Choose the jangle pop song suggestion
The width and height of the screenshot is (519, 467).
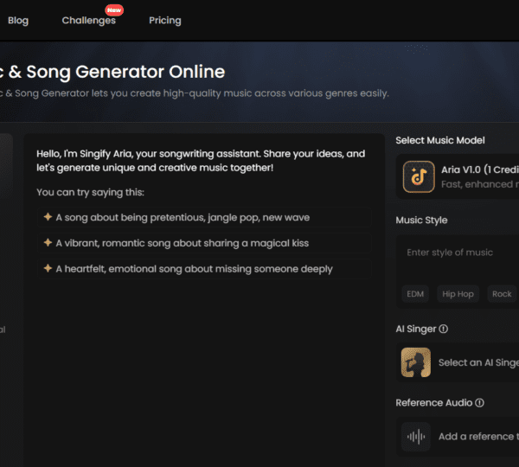coord(204,217)
